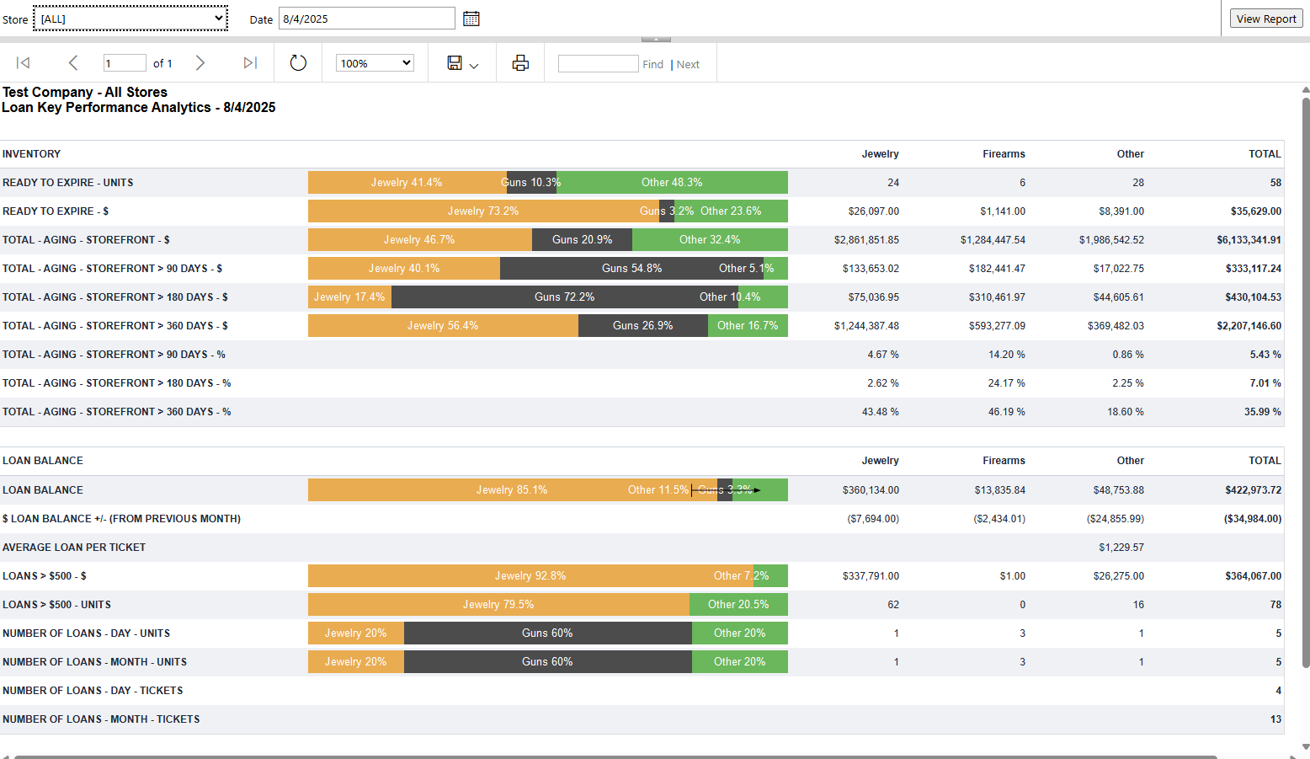Screen dimensions: 1310x759
Task: Click Other 20.5% bar segment
Action: tap(738, 605)
